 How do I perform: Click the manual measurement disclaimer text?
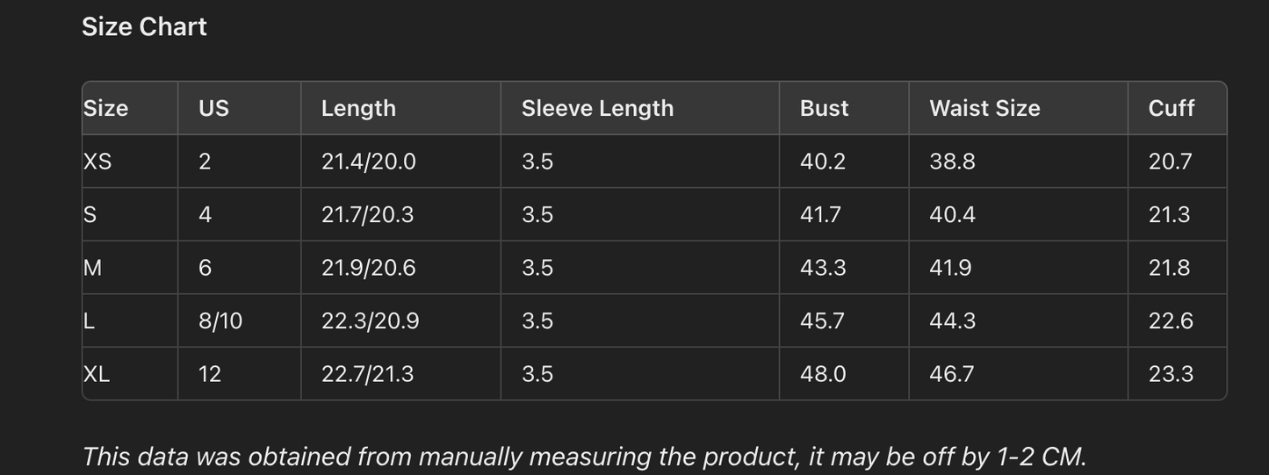(x=584, y=457)
